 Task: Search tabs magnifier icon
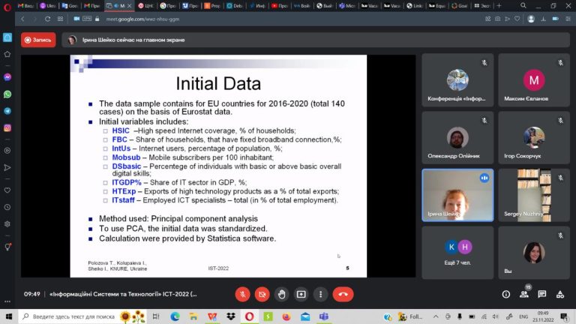(x=523, y=5)
